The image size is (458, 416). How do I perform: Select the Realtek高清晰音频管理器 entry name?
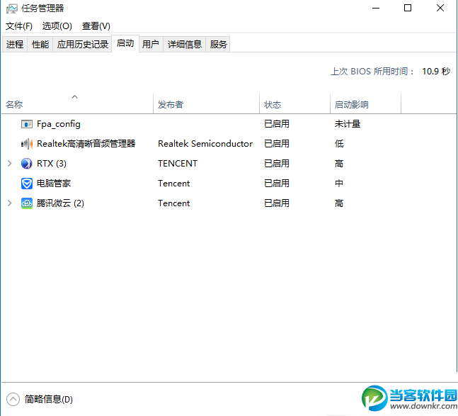[86, 144]
